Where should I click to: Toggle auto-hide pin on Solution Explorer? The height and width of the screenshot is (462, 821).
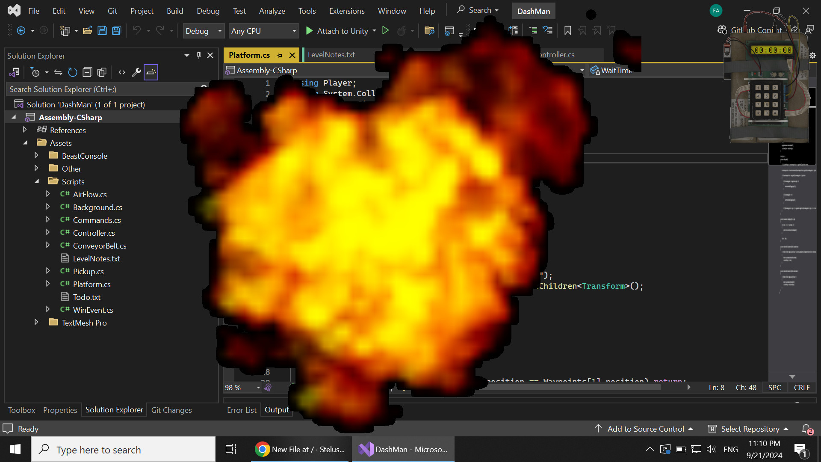198,56
